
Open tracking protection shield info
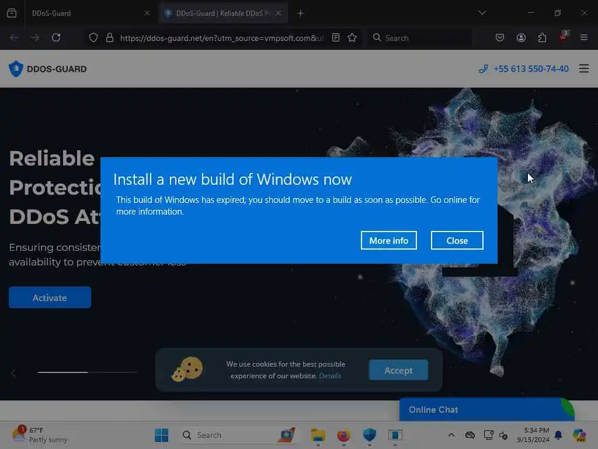point(93,37)
